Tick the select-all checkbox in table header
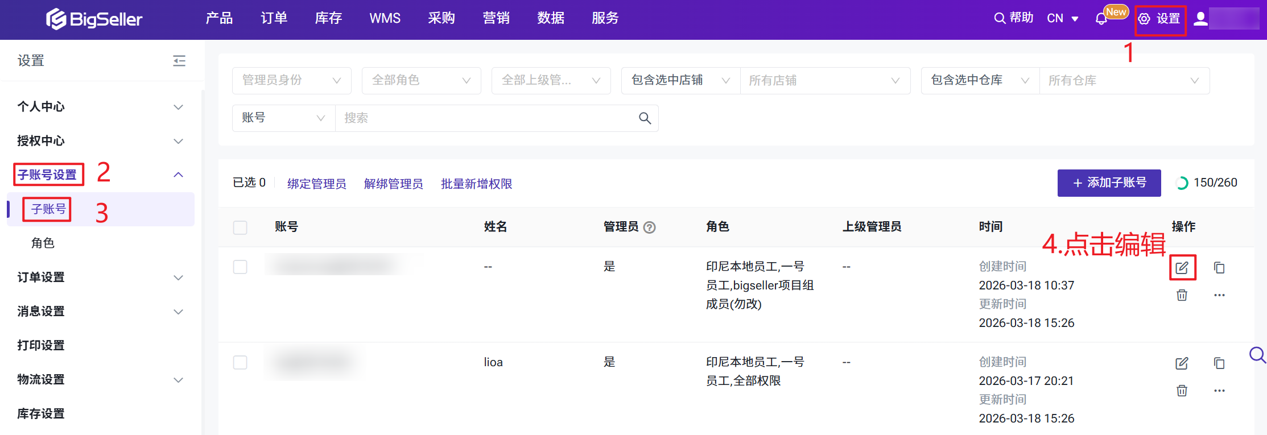The height and width of the screenshot is (435, 1267). 240,227
